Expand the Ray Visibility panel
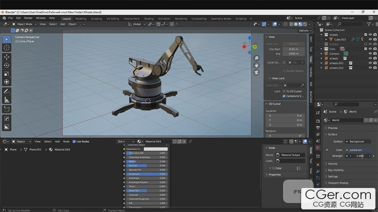The image size is (378, 212). point(336,170)
